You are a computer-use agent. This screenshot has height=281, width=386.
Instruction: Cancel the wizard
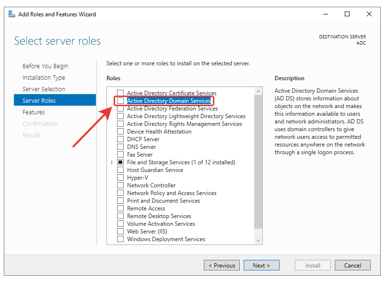point(352,265)
